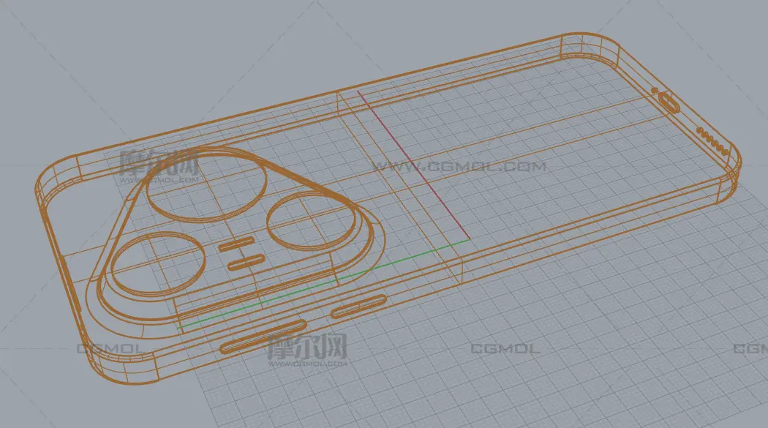Click the CGMOL watermark right of bottom center

point(505,349)
